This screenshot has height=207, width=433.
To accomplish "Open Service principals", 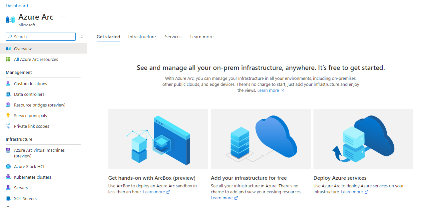I will pyautogui.click(x=30, y=115).
